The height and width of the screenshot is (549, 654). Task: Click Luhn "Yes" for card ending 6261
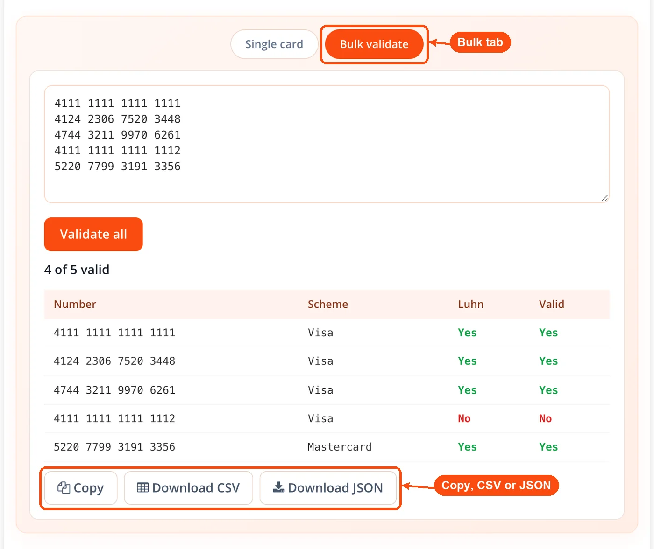pos(467,390)
